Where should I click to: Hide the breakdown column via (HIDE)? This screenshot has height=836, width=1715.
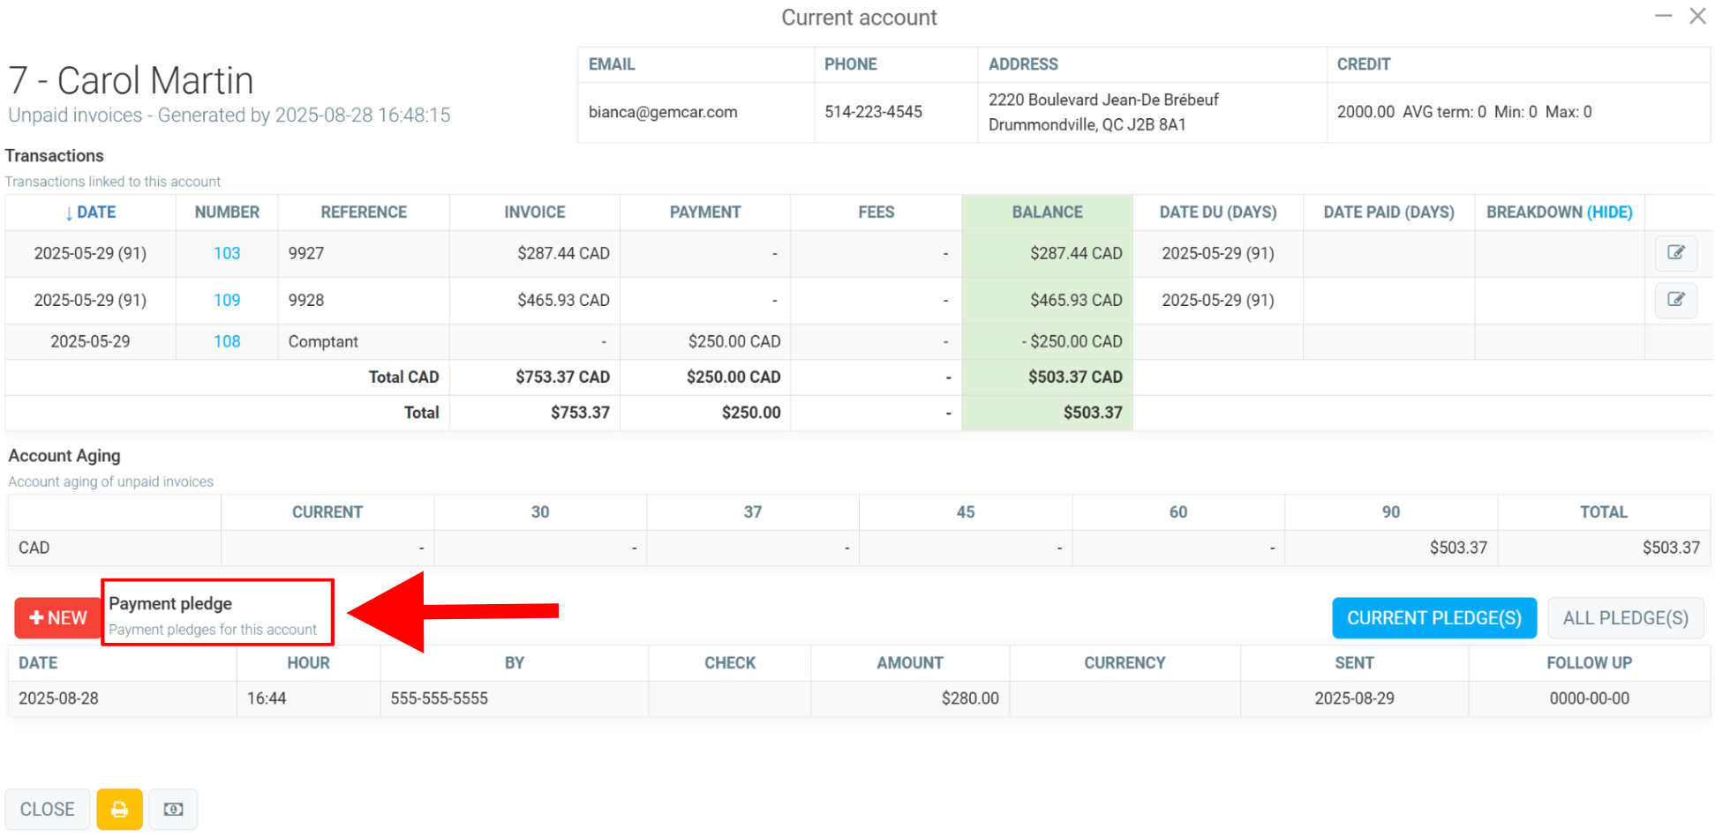click(1609, 212)
